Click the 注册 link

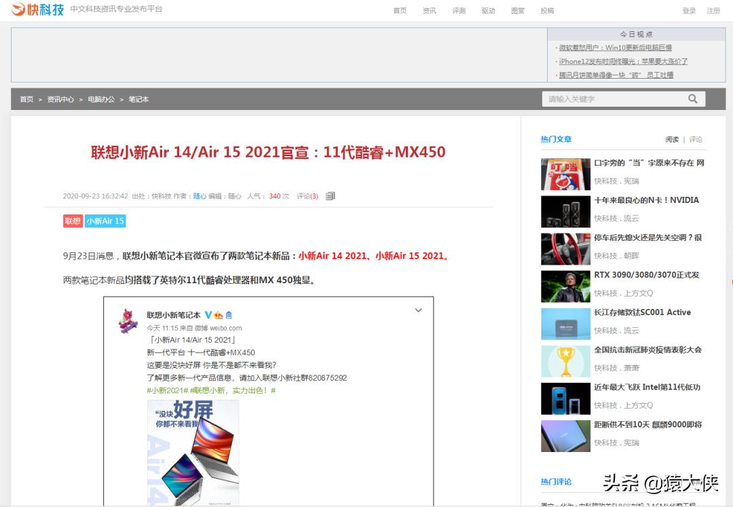pyautogui.click(x=713, y=11)
